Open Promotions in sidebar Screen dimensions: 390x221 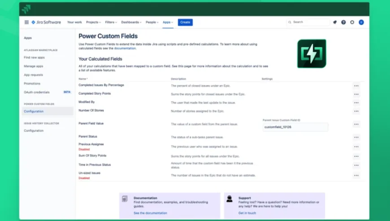(32, 83)
